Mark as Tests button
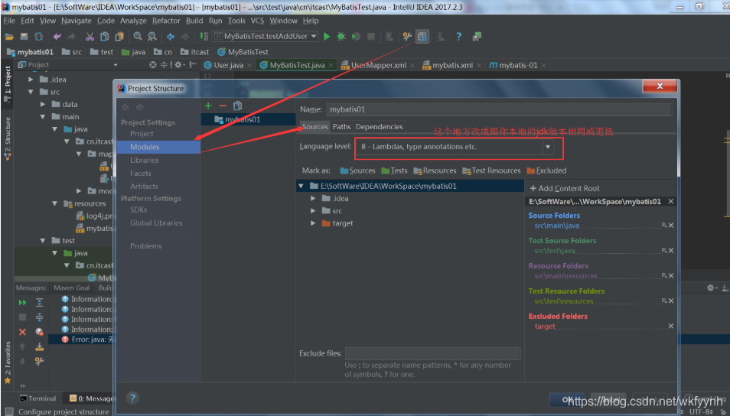Screen dimensions: 730x416 [394, 171]
